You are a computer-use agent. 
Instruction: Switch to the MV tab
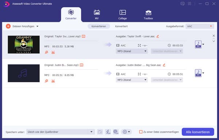click(x=97, y=15)
